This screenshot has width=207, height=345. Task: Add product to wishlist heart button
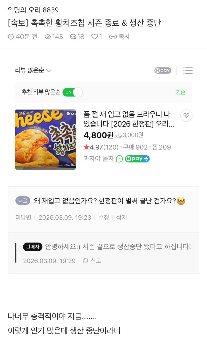coord(186,116)
